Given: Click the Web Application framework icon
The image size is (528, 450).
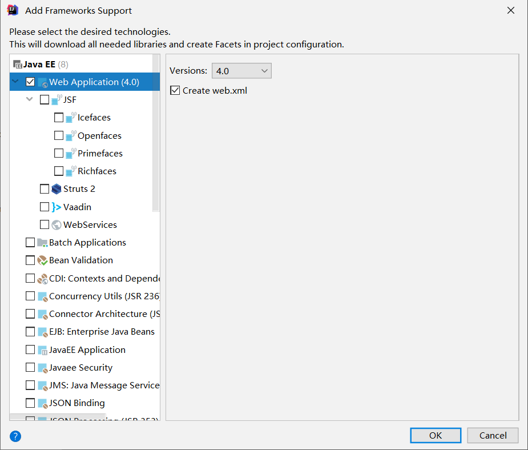Looking at the screenshot, I should point(42,82).
